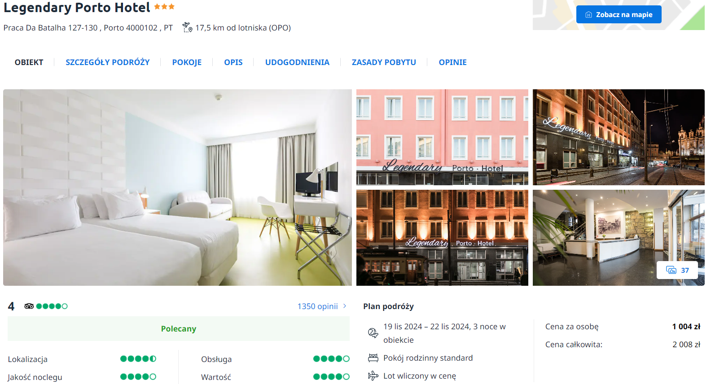This screenshot has width=724, height=384.
Task: Select the UDOGODNIENIA tab
Action: (297, 62)
